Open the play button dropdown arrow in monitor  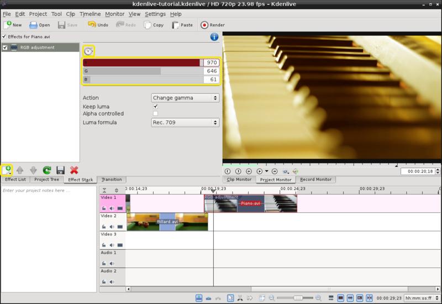[266, 171]
